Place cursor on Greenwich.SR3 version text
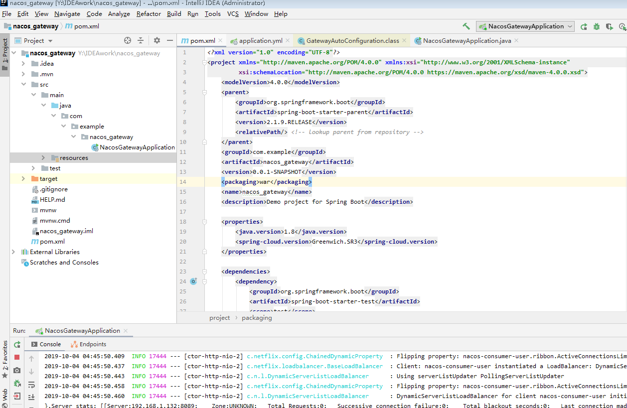 [x=334, y=242]
